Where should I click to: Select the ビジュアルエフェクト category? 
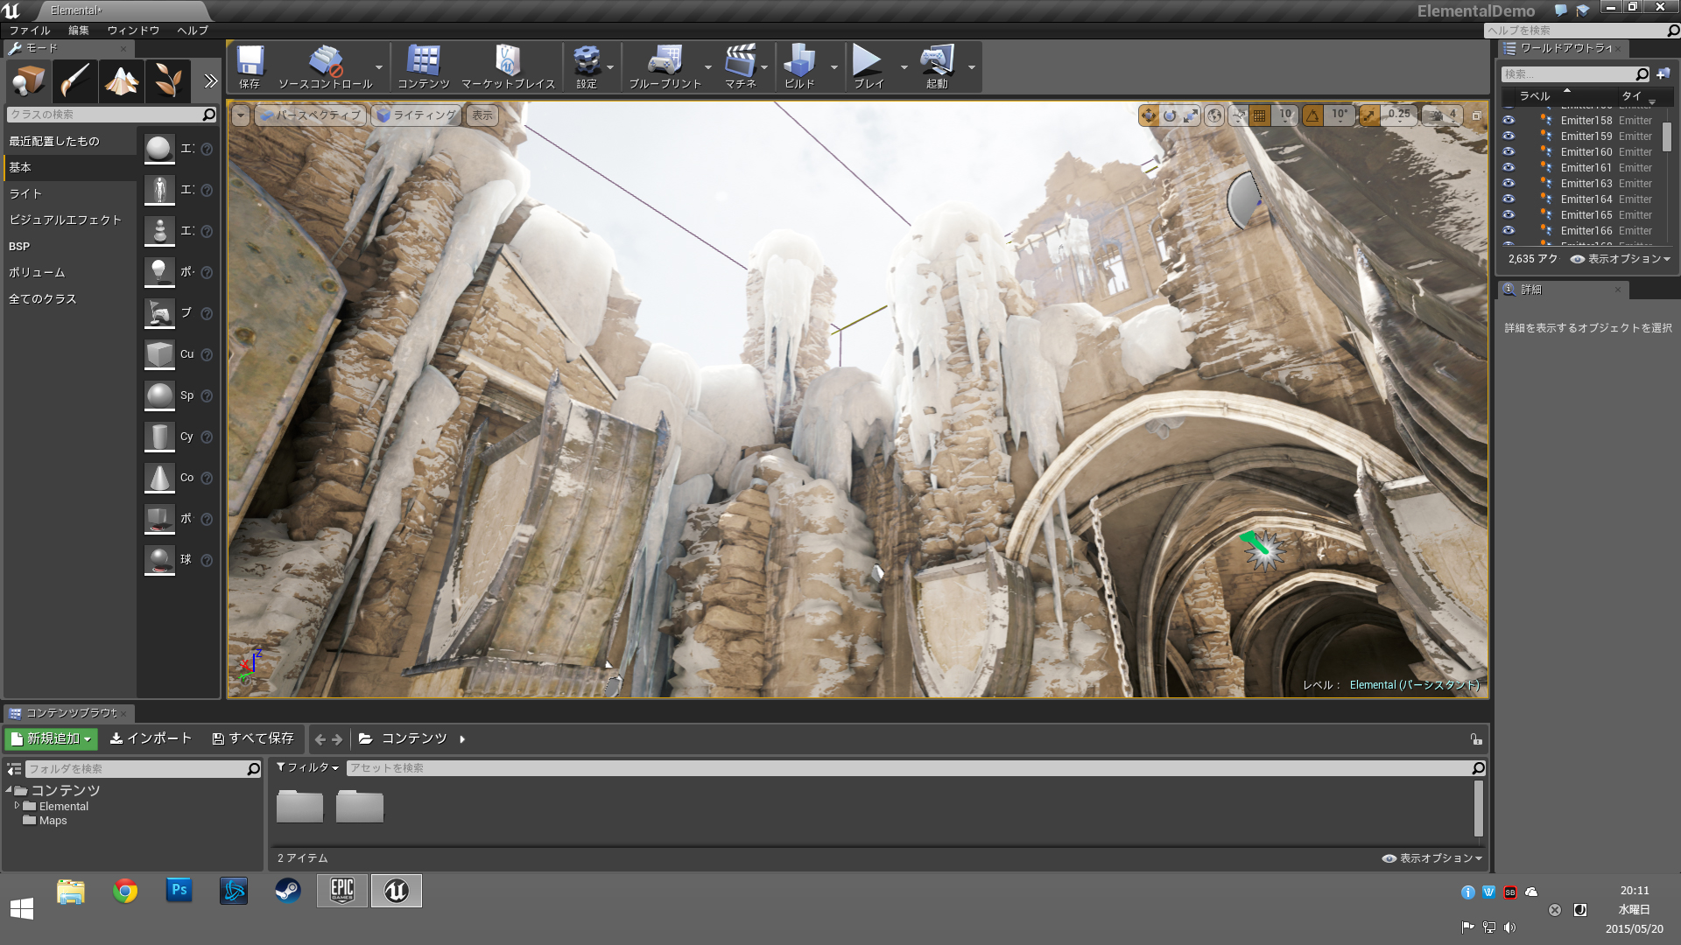tap(70, 220)
